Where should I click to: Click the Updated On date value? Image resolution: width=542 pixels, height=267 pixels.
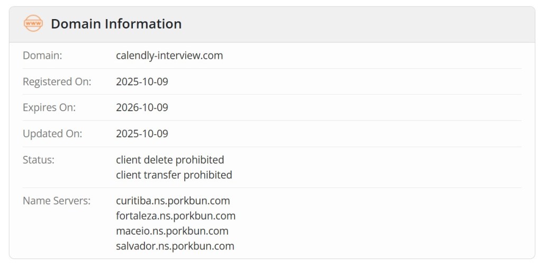[142, 133]
